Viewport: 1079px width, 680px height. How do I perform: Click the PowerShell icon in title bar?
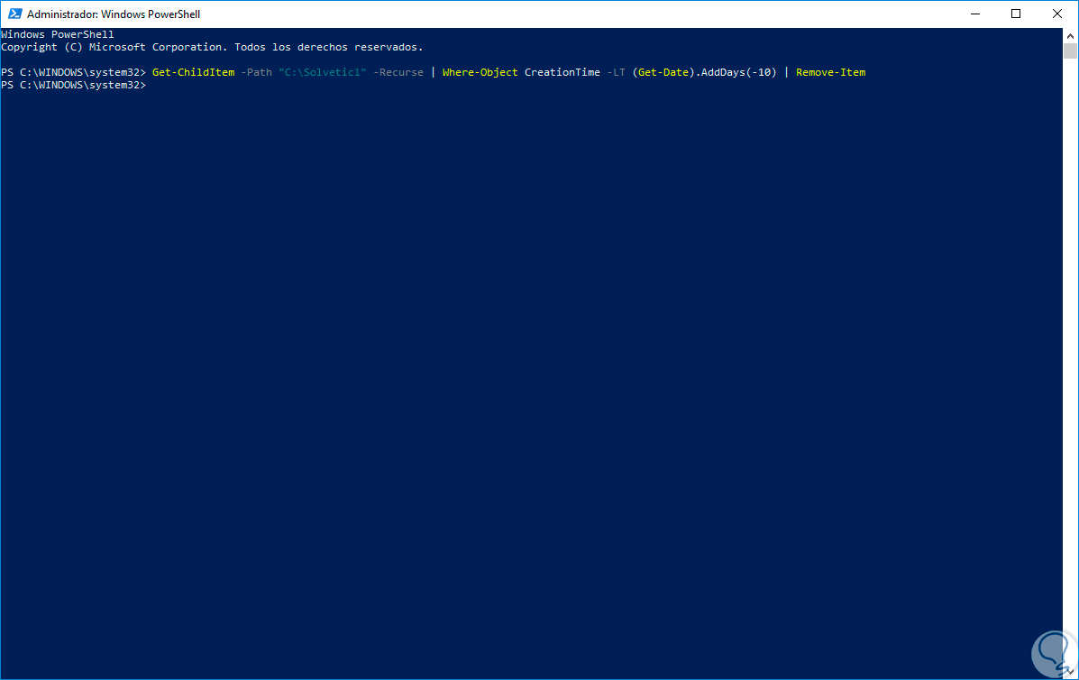pyautogui.click(x=14, y=14)
